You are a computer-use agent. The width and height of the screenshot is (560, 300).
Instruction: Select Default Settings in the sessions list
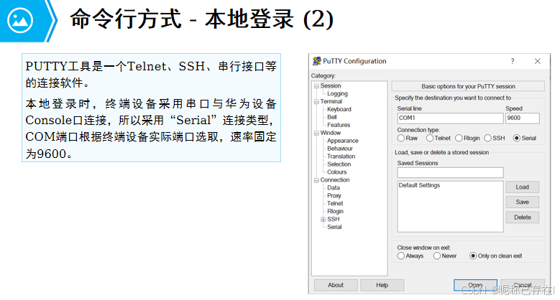coord(419,185)
